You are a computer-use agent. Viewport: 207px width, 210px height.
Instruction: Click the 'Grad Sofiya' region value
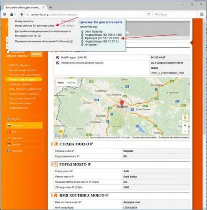coord(130,177)
